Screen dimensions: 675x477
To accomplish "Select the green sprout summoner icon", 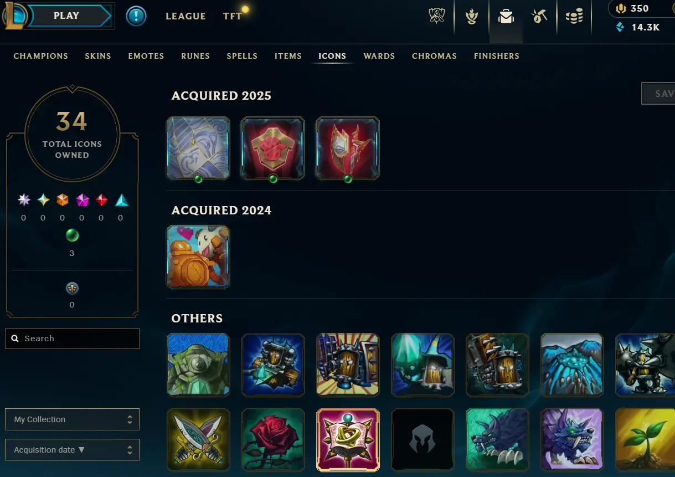I will [645, 440].
